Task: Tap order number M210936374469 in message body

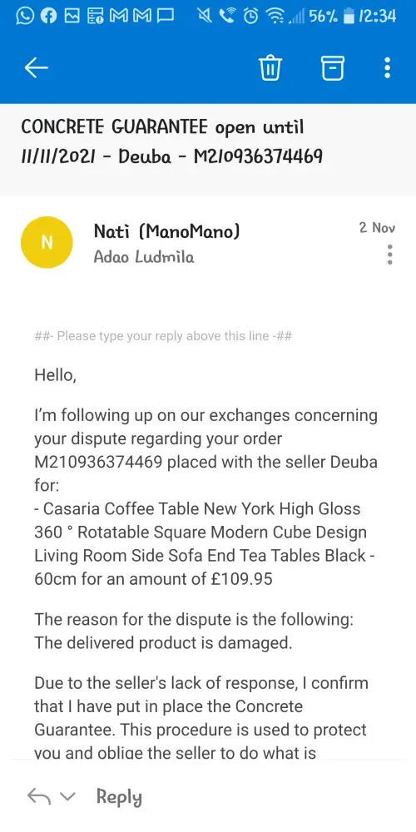Action: click(98, 462)
